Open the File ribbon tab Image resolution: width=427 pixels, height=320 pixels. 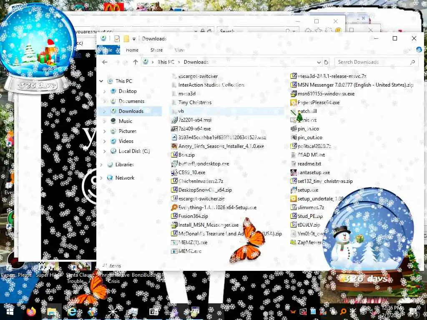(x=108, y=50)
